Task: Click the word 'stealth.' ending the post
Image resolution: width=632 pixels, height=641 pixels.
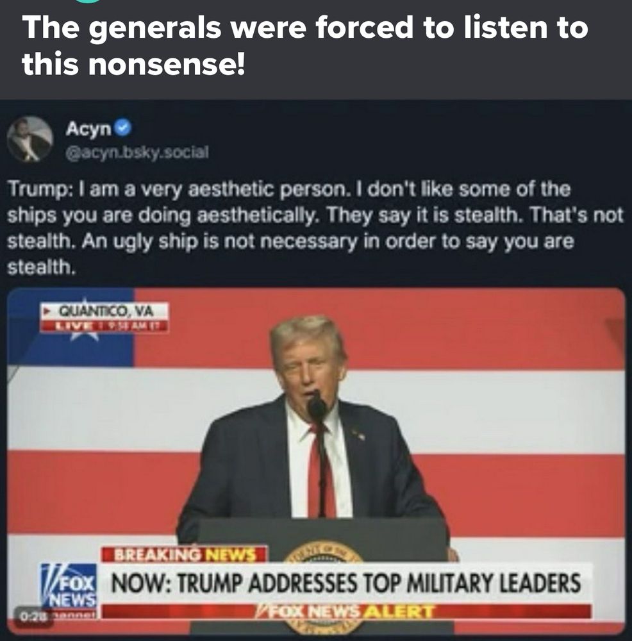Action: [x=42, y=268]
